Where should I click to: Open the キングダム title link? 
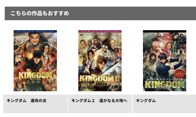click(x=146, y=101)
